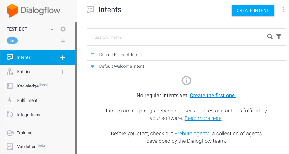The width and height of the screenshot is (289, 154).
Task: Open the Default Welcome Intent row
Action: pos(186,66)
